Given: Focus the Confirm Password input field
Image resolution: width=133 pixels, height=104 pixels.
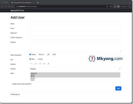Looking at the screenshot, I should pos(75,37).
